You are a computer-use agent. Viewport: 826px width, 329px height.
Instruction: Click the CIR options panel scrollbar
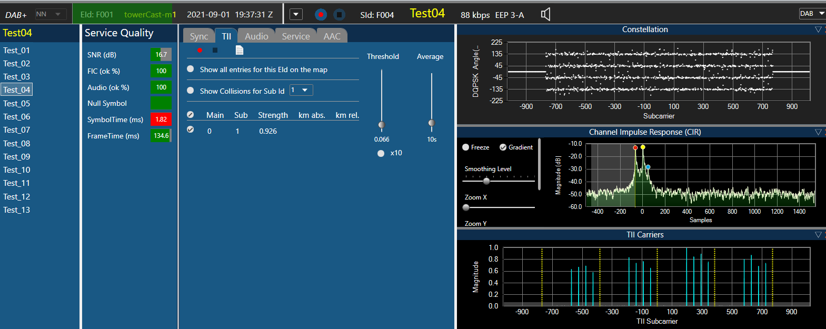pos(539,165)
